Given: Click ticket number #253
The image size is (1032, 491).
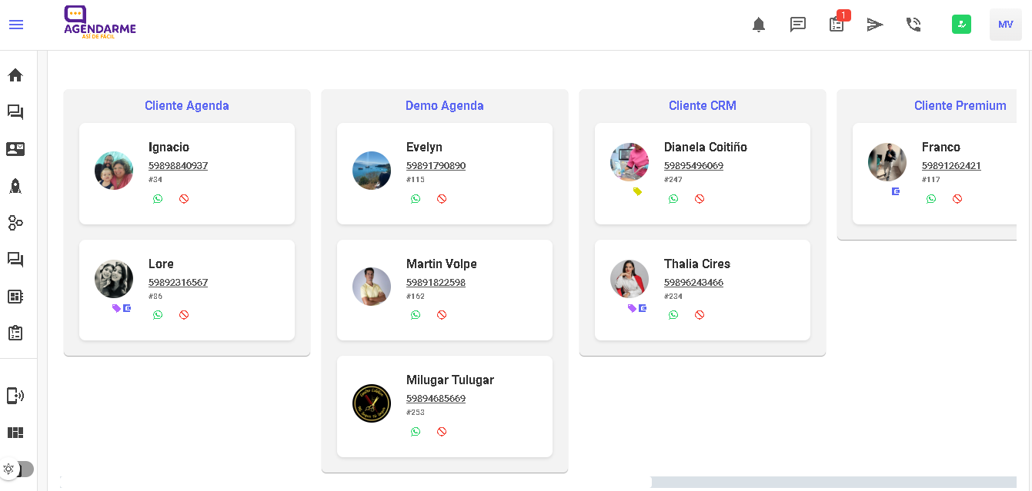Looking at the screenshot, I should 416,413.
